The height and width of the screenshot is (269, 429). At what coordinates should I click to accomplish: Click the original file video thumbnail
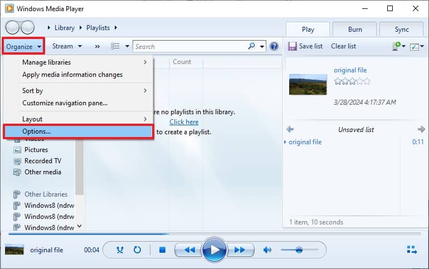(308, 85)
